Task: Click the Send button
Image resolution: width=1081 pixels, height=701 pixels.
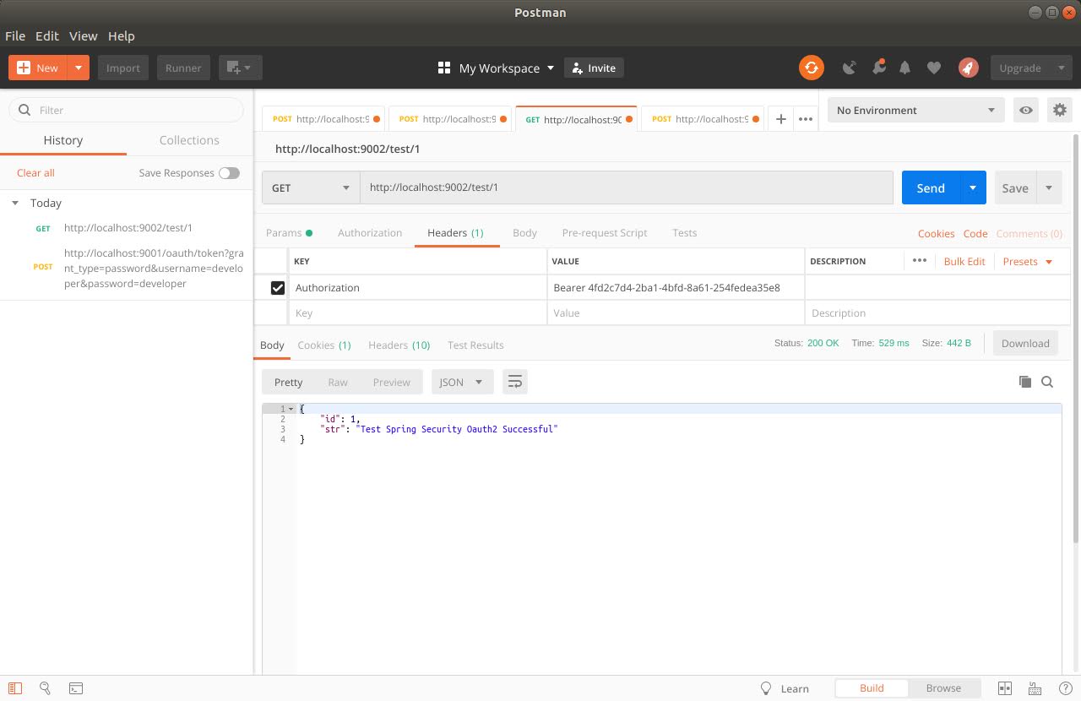Action: (x=931, y=187)
